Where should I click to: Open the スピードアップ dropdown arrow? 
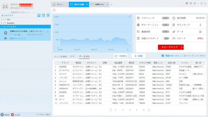tap(183, 47)
